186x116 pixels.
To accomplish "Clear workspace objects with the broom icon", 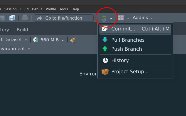I will 73,40.
